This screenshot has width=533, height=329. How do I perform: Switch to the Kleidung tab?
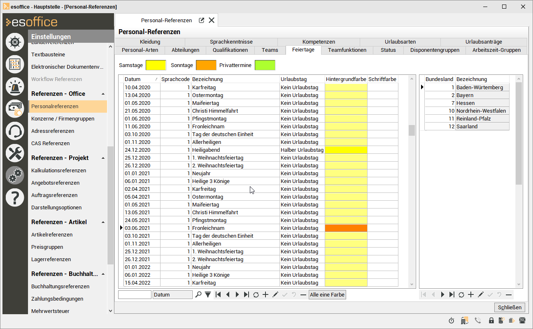click(x=150, y=42)
